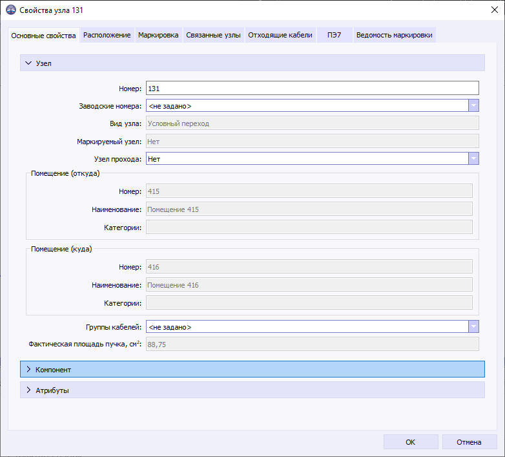The image size is (505, 457).
Task: Confirm with the OK button
Action: 411,442
